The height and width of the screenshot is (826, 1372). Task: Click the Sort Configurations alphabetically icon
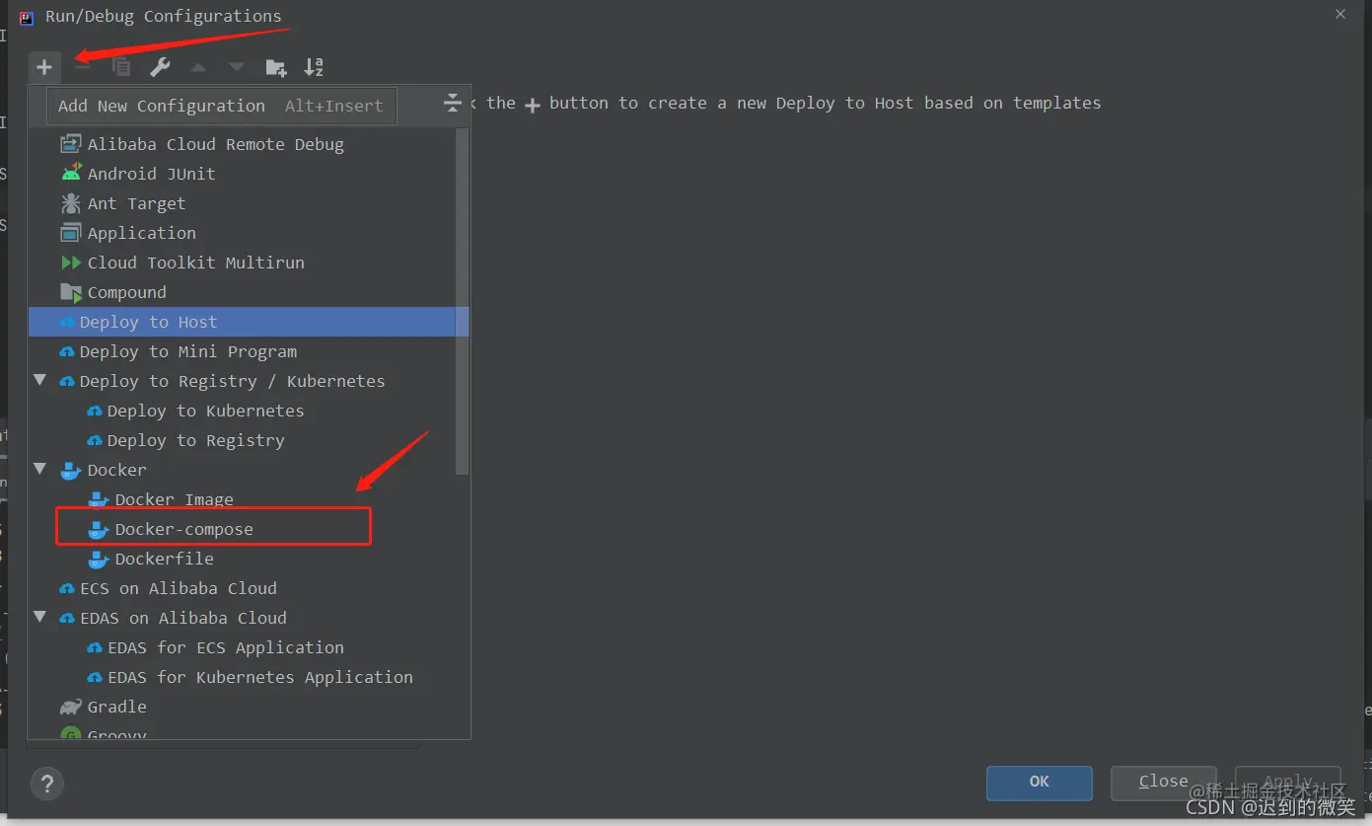[314, 67]
